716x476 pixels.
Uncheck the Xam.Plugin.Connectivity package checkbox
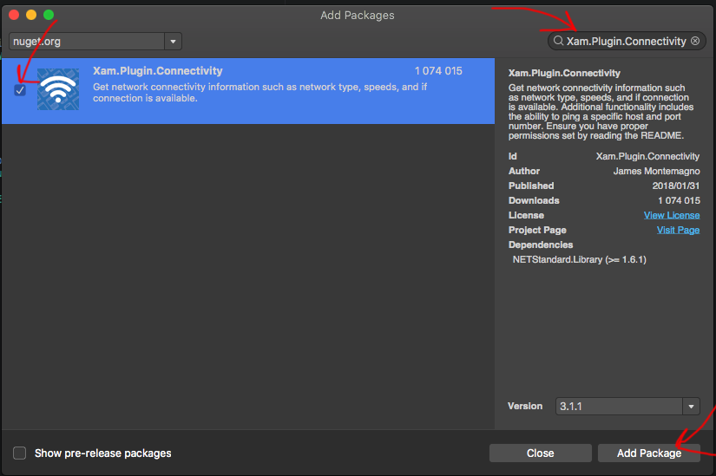(20, 90)
